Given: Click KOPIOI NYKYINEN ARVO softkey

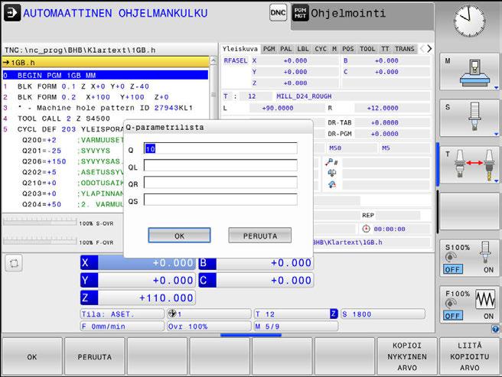Looking at the screenshot, I should 407,356.
